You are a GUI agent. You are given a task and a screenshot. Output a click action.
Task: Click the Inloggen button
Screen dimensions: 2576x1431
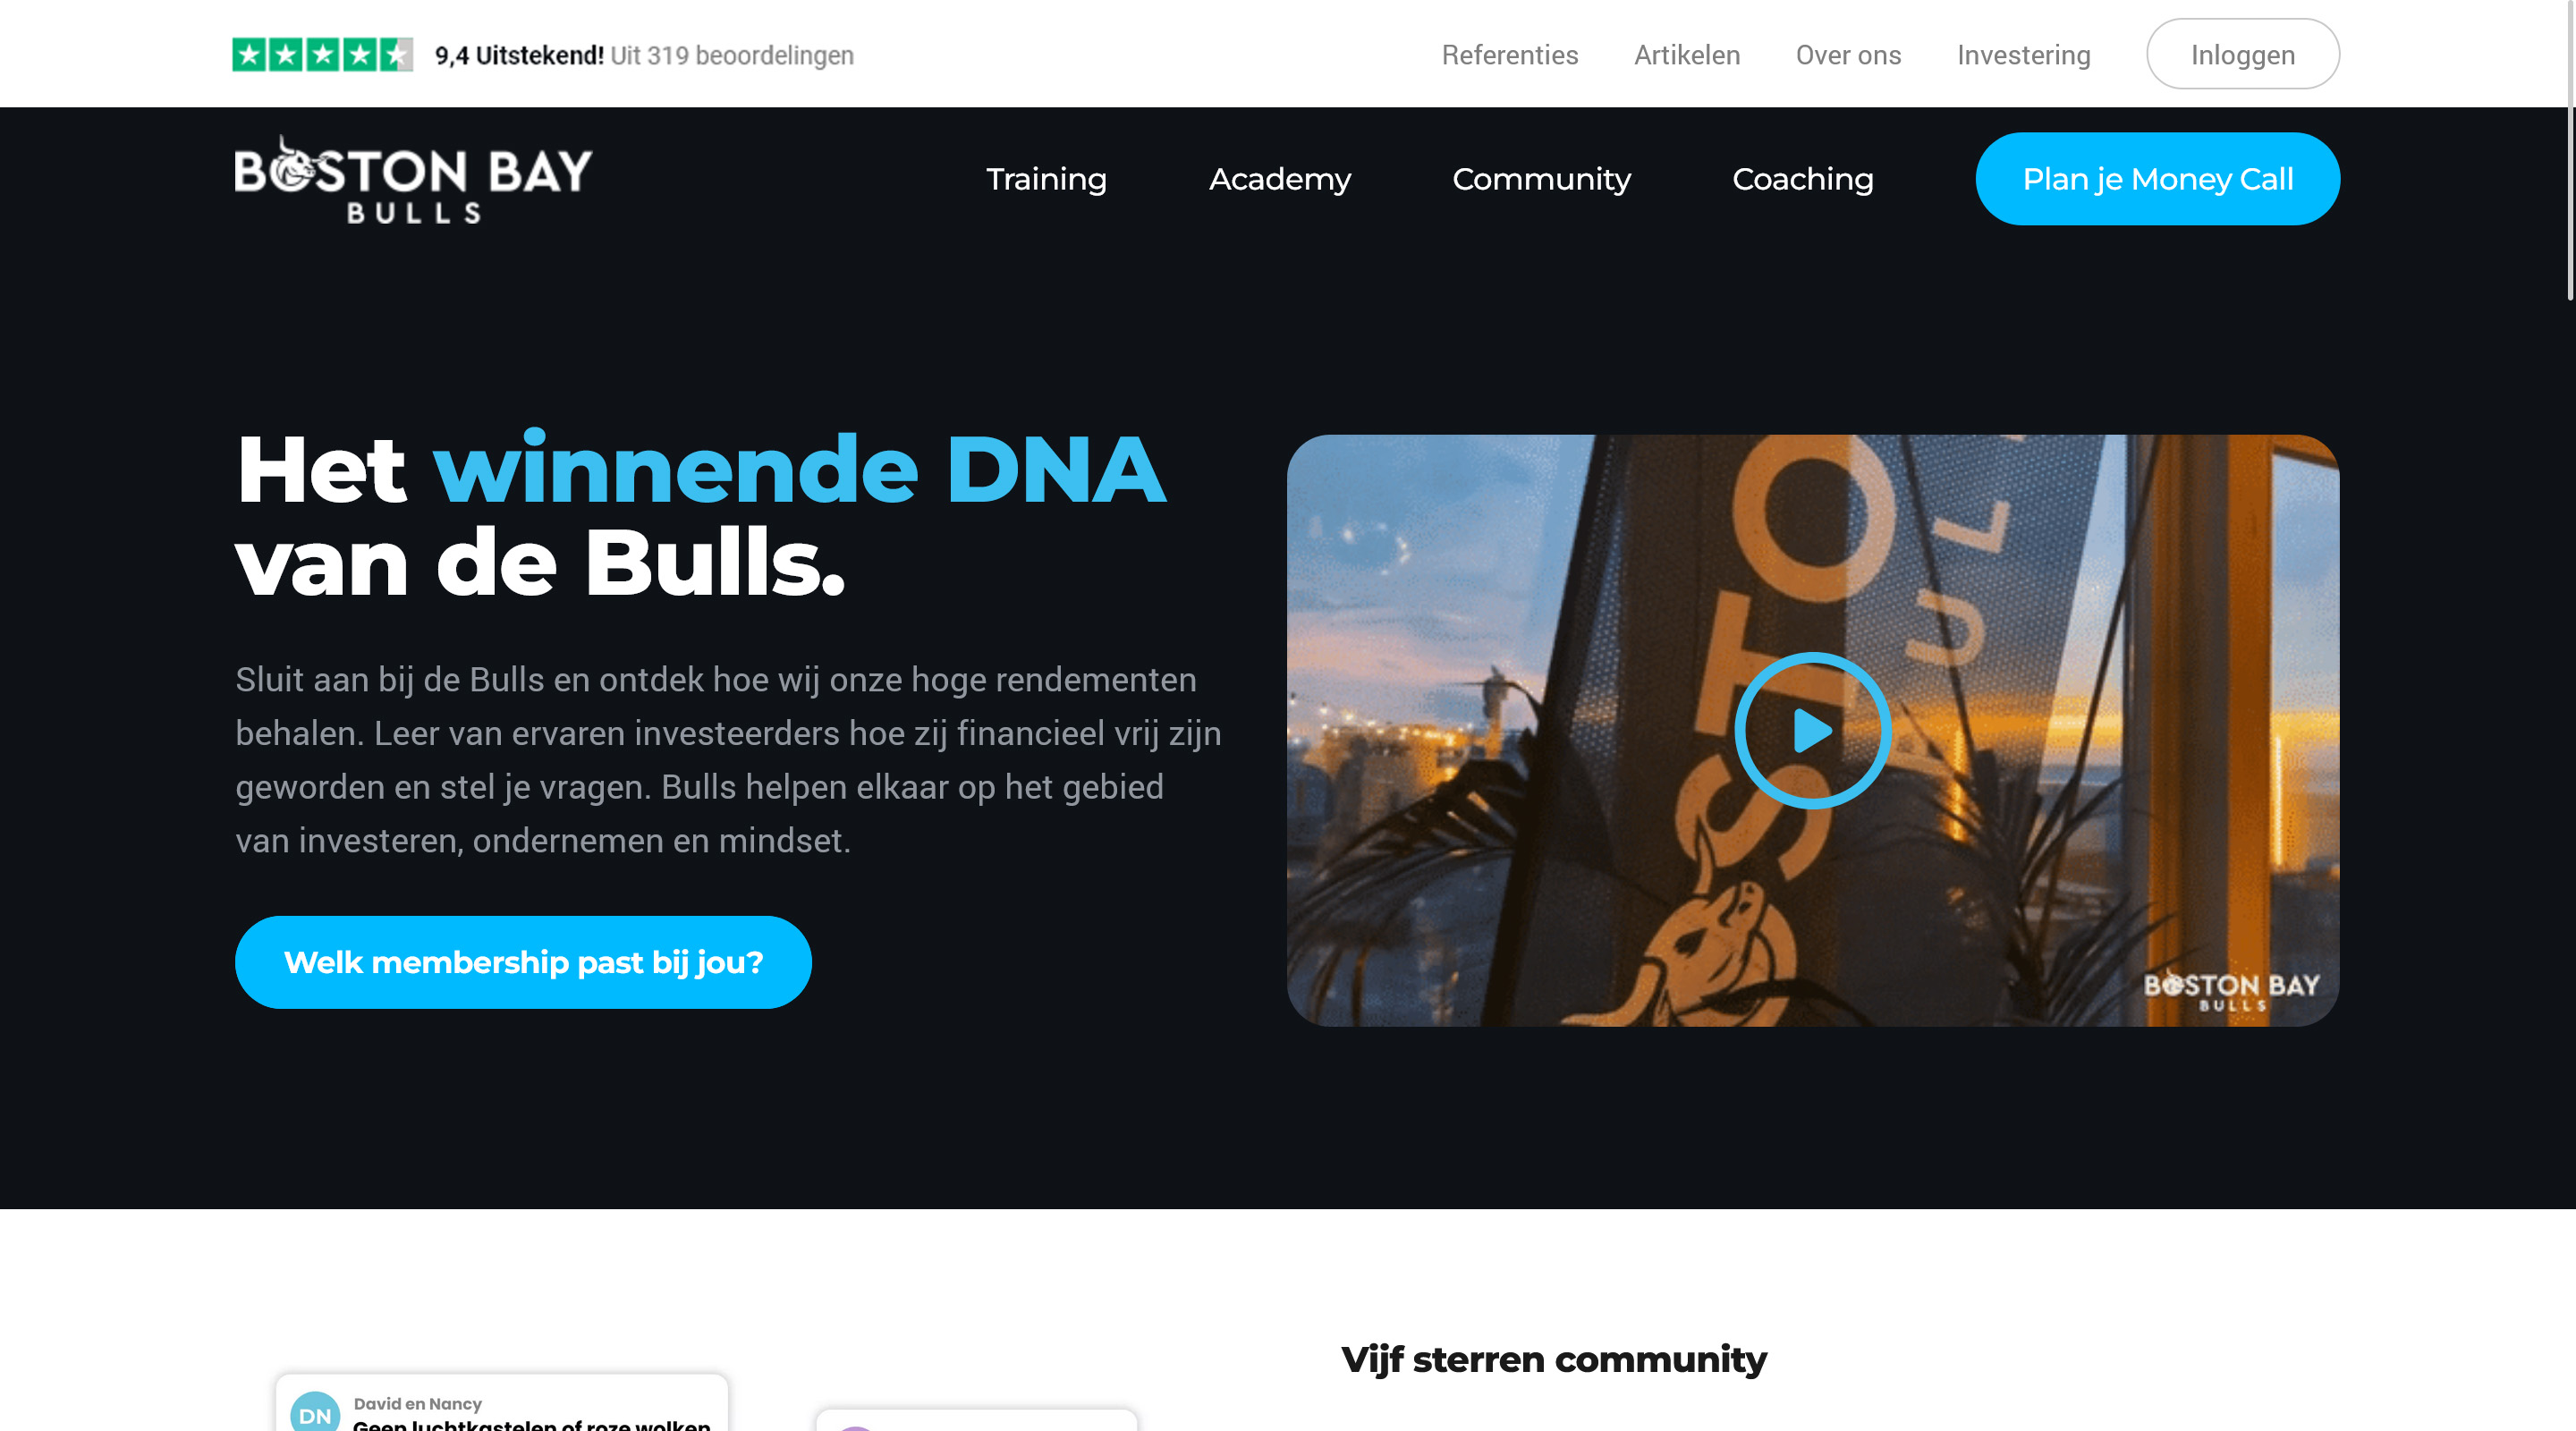click(2242, 54)
